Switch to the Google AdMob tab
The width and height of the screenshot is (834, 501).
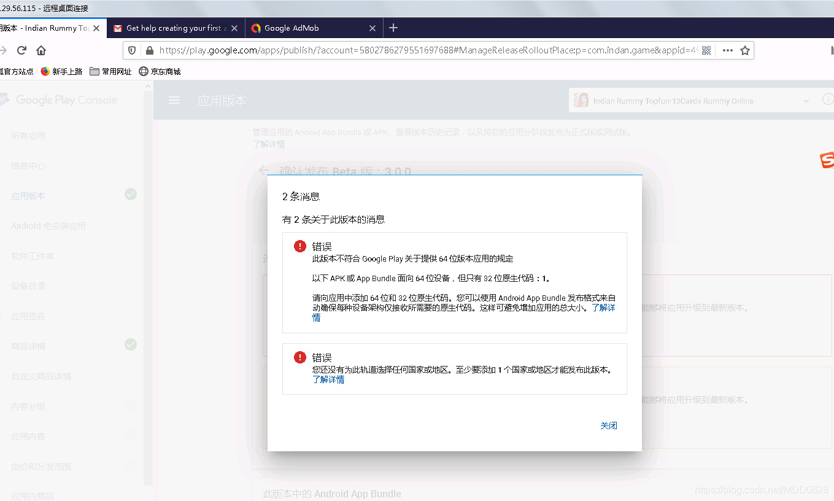pos(314,28)
